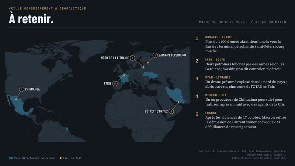The image size is (295, 166).
Task: Click the text about 1 000 drones ukrainiens
Action: click(245, 46)
